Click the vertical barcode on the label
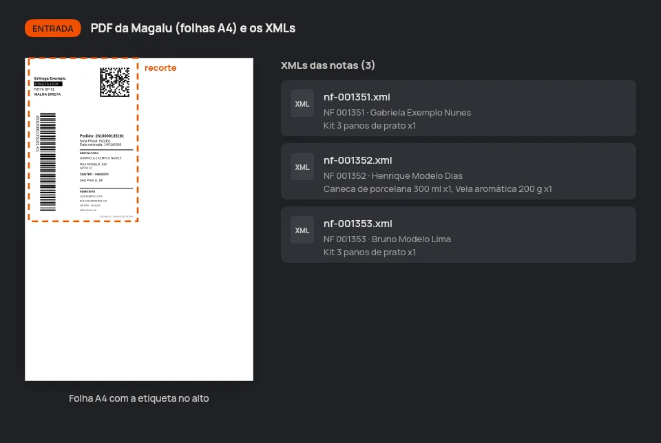The height and width of the screenshot is (443, 661). click(48, 162)
